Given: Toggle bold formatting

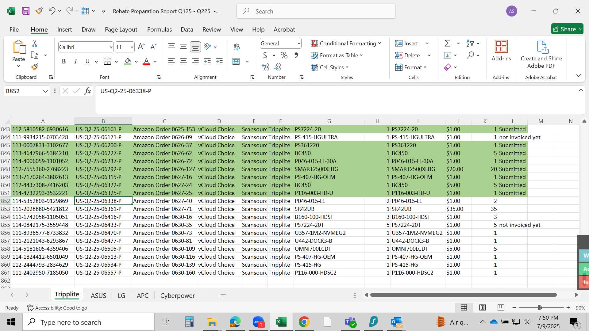Looking at the screenshot, I should point(64,62).
